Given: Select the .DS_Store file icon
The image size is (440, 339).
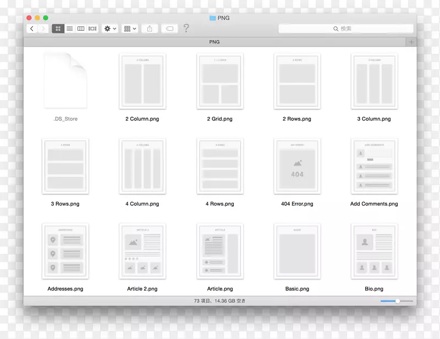Looking at the screenshot, I should [65, 81].
